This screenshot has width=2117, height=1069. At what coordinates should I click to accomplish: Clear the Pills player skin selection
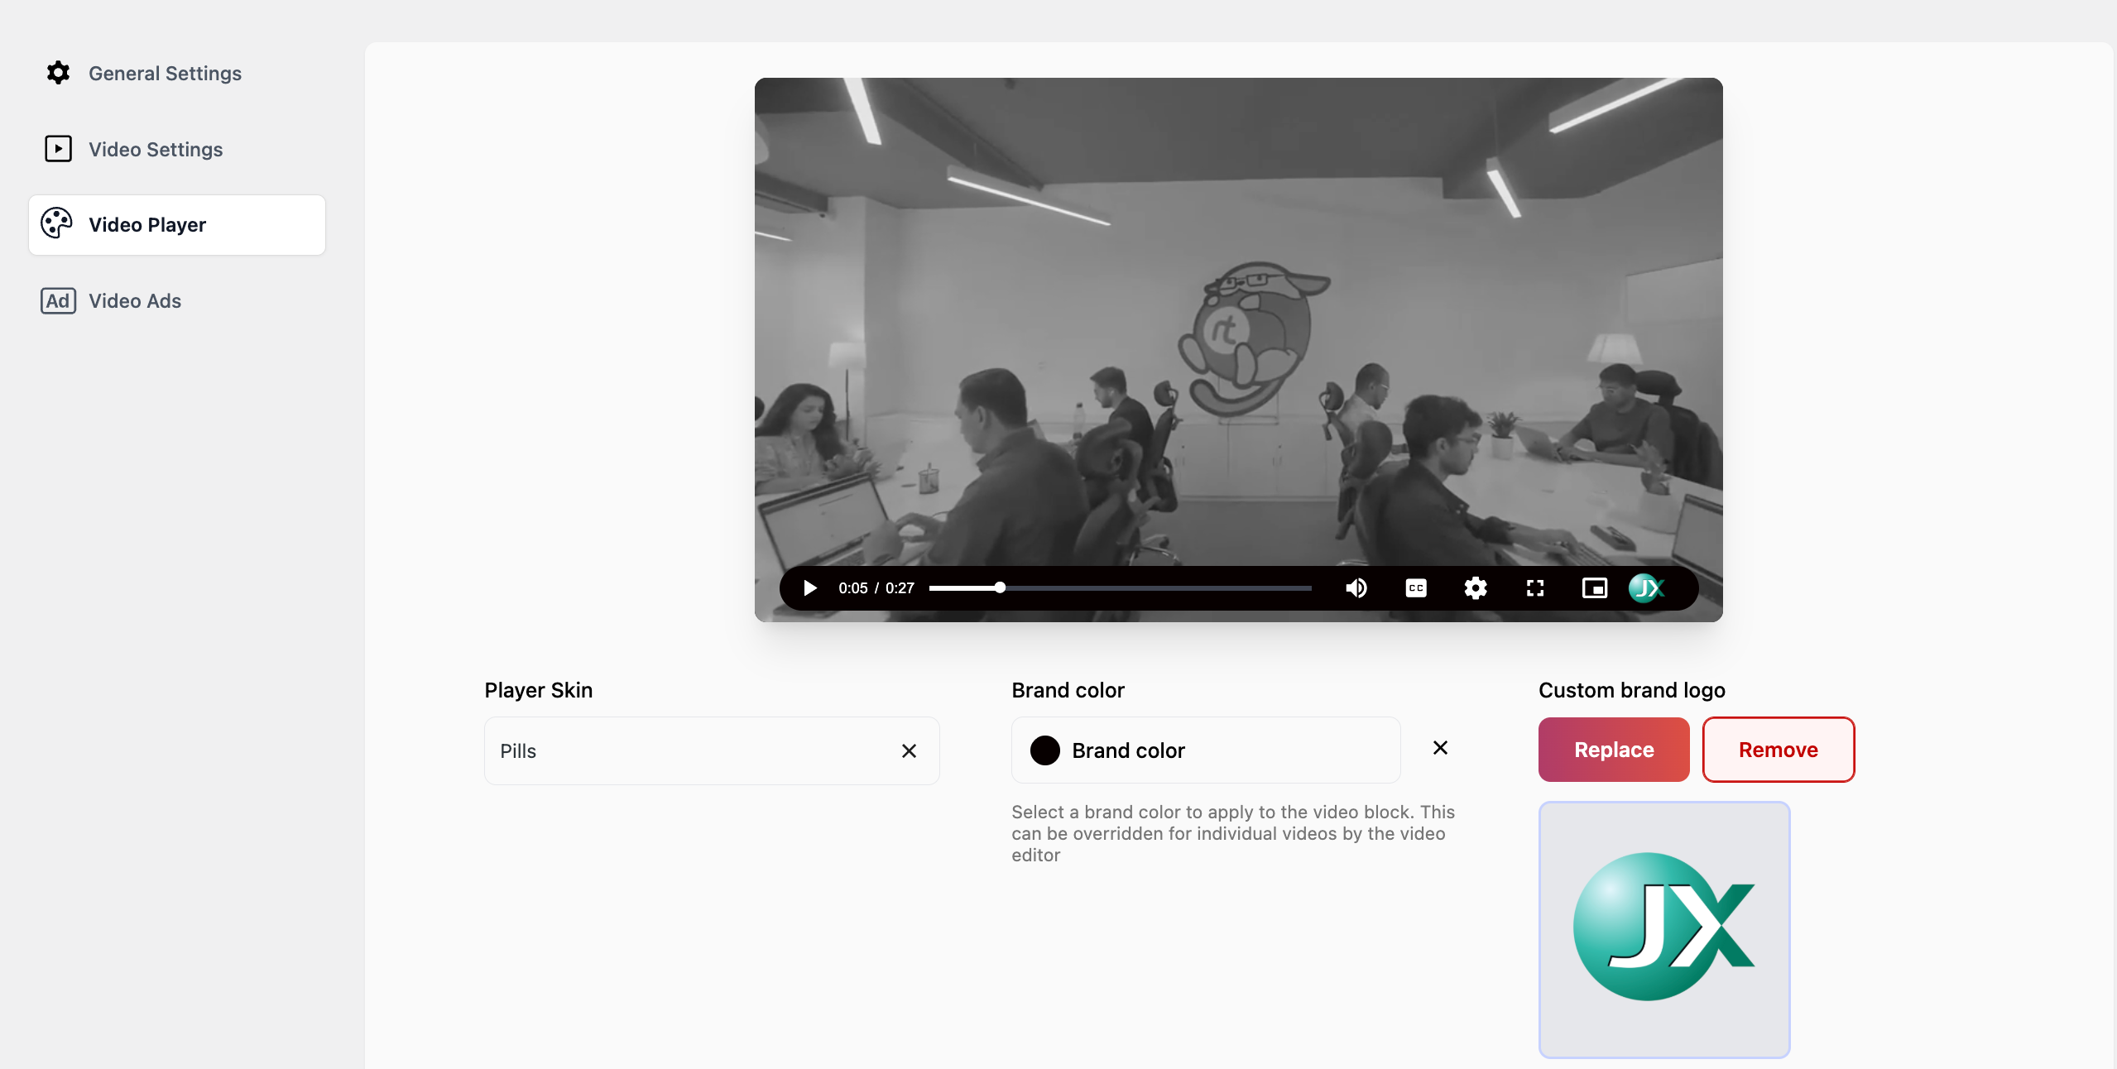point(909,751)
